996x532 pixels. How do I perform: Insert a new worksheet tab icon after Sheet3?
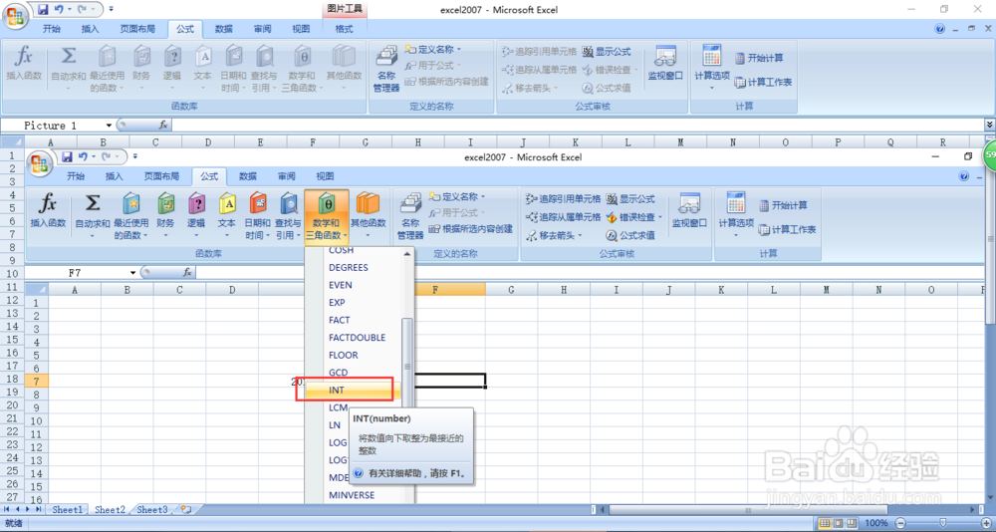(186, 510)
